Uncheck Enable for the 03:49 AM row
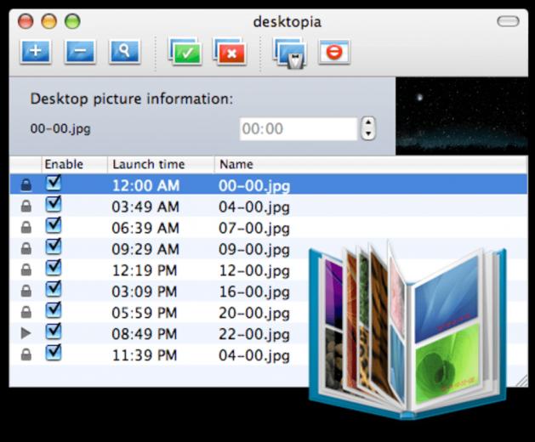The width and height of the screenshot is (535, 442). point(54,204)
